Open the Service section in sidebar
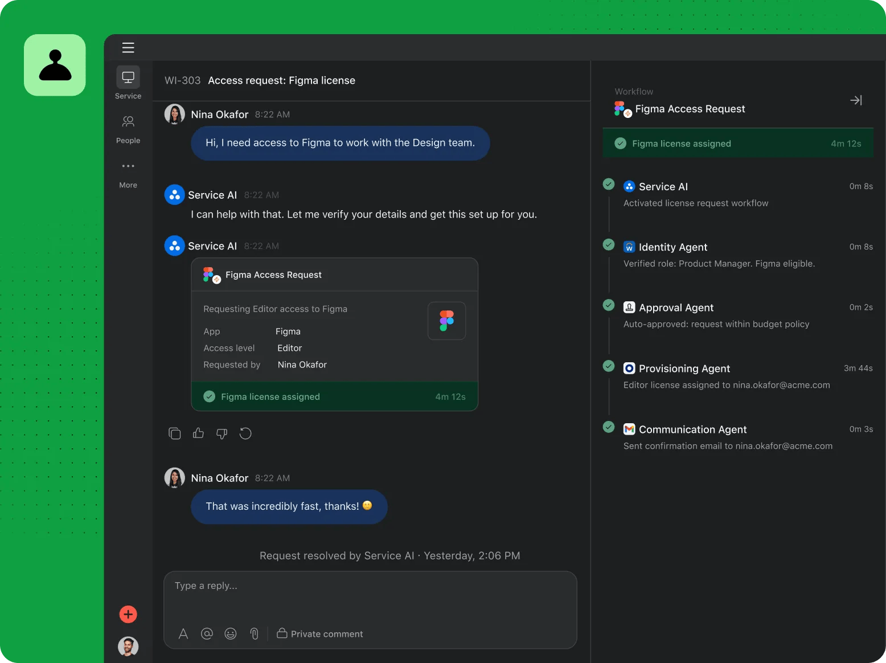The width and height of the screenshot is (886, 663). (128, 83)
